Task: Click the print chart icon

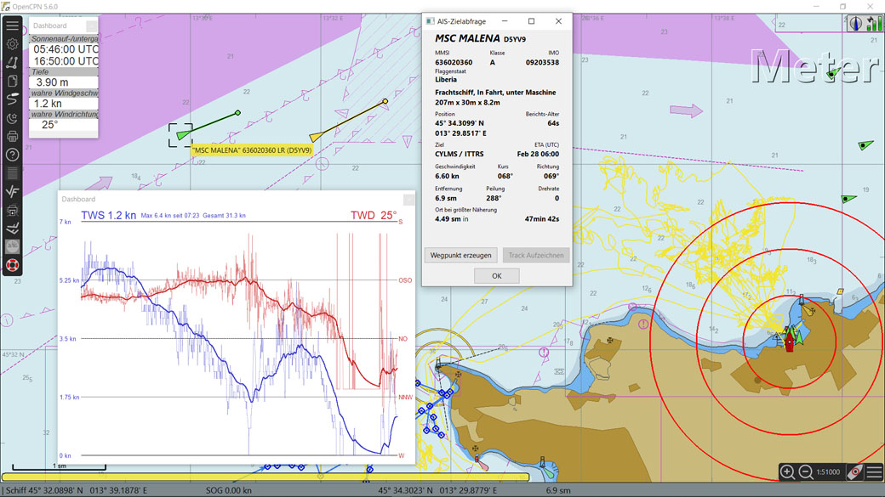Action: (x=13, y=137)
